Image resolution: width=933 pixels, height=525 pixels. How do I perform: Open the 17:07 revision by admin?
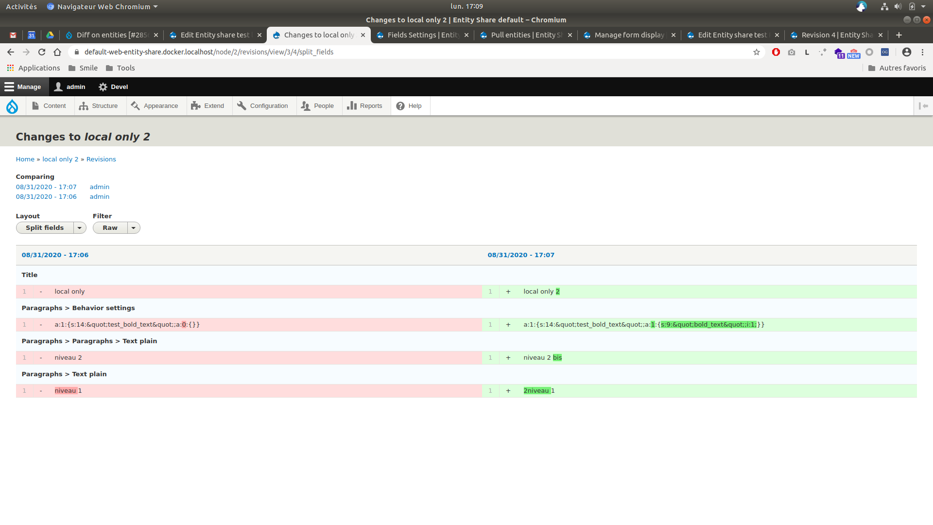tap(46, 187)
